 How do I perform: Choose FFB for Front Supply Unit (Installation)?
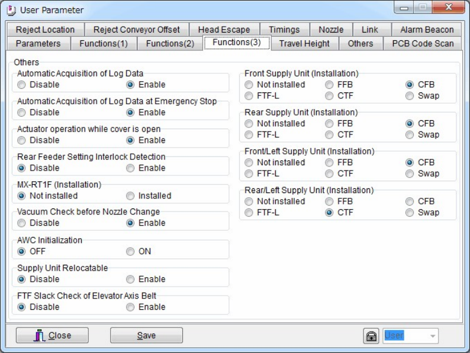click(x=330, y=85)
